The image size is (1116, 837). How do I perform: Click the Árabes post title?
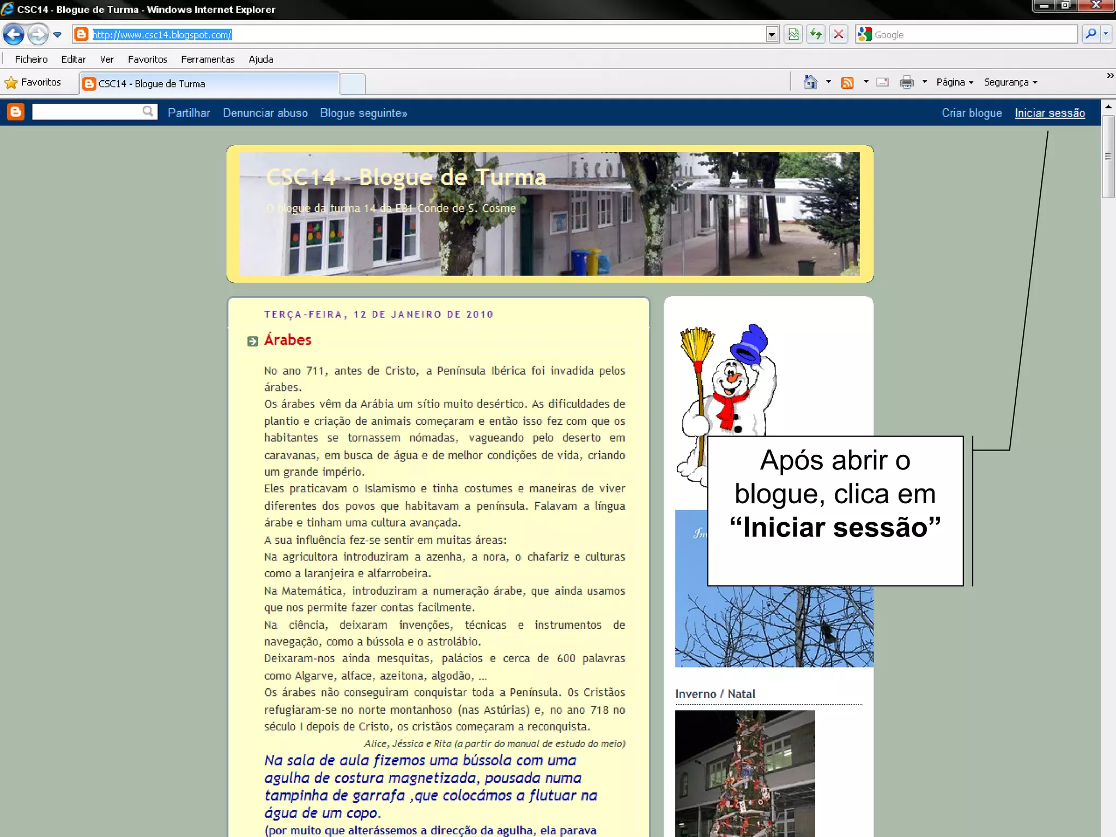[x=288, y=340]
